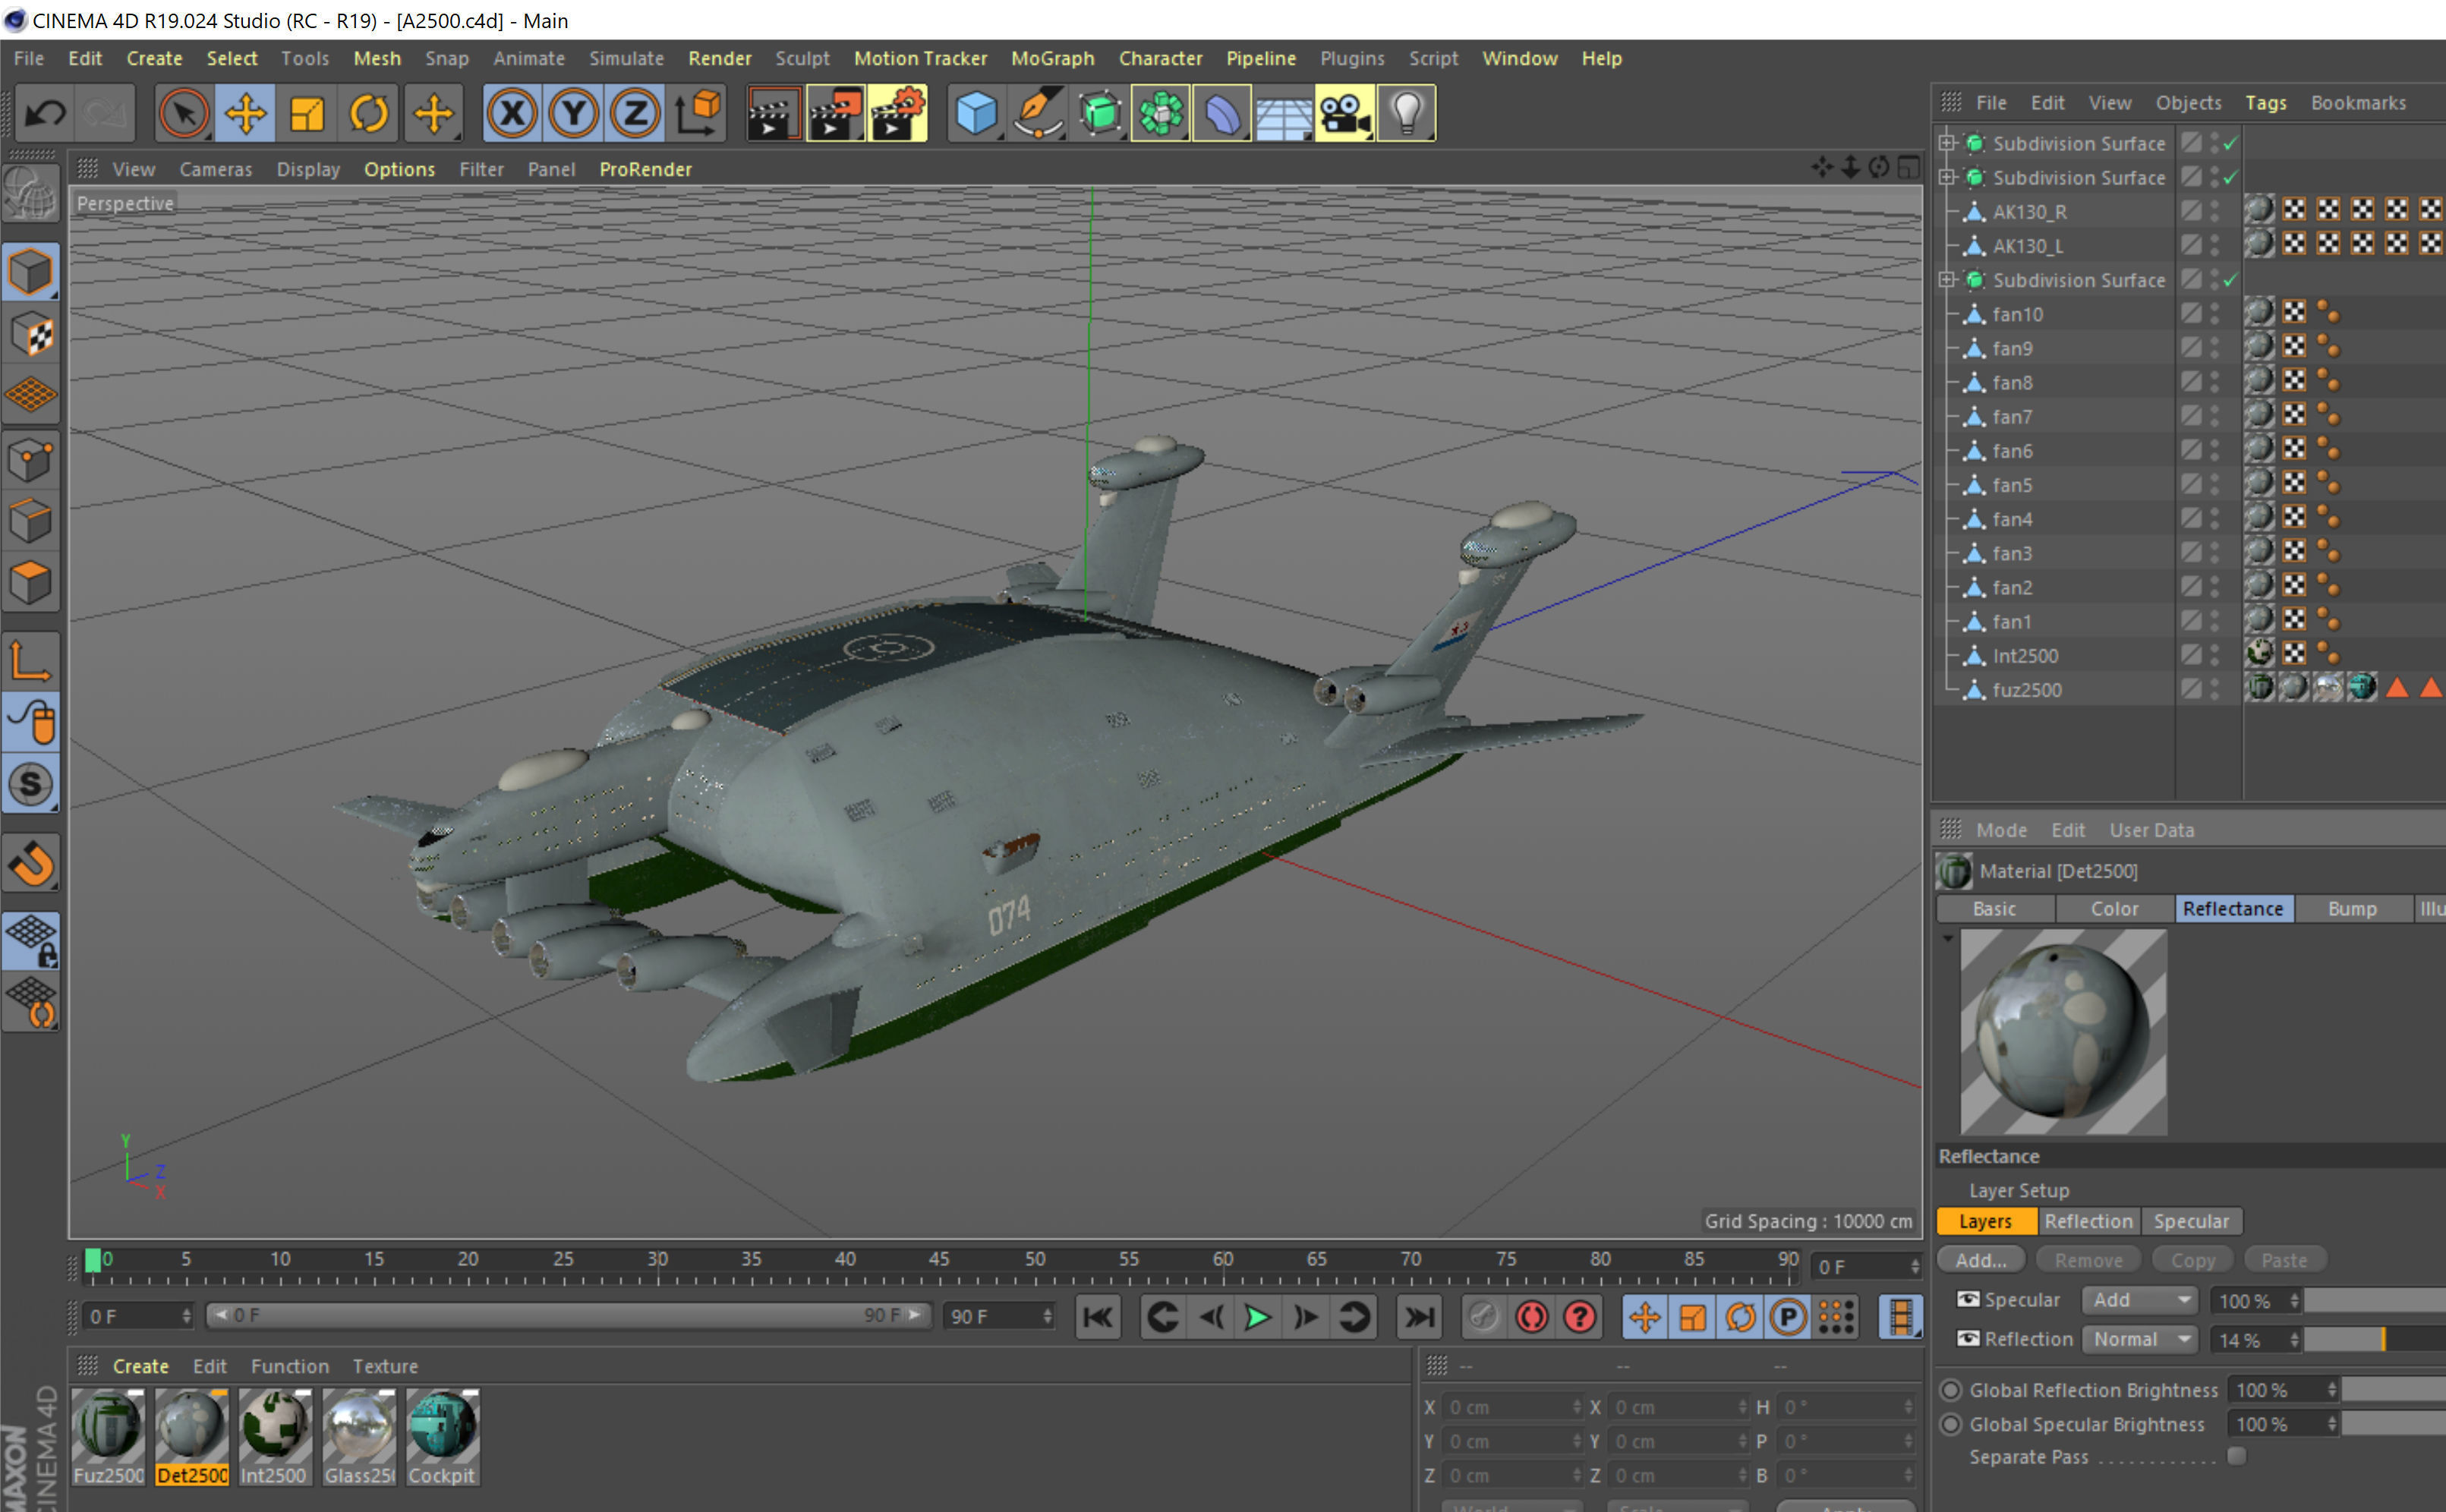Select the Specular layer tab
Image resolution: width=2446 pixels, height=1512 pixels.
point(2191,1221)
